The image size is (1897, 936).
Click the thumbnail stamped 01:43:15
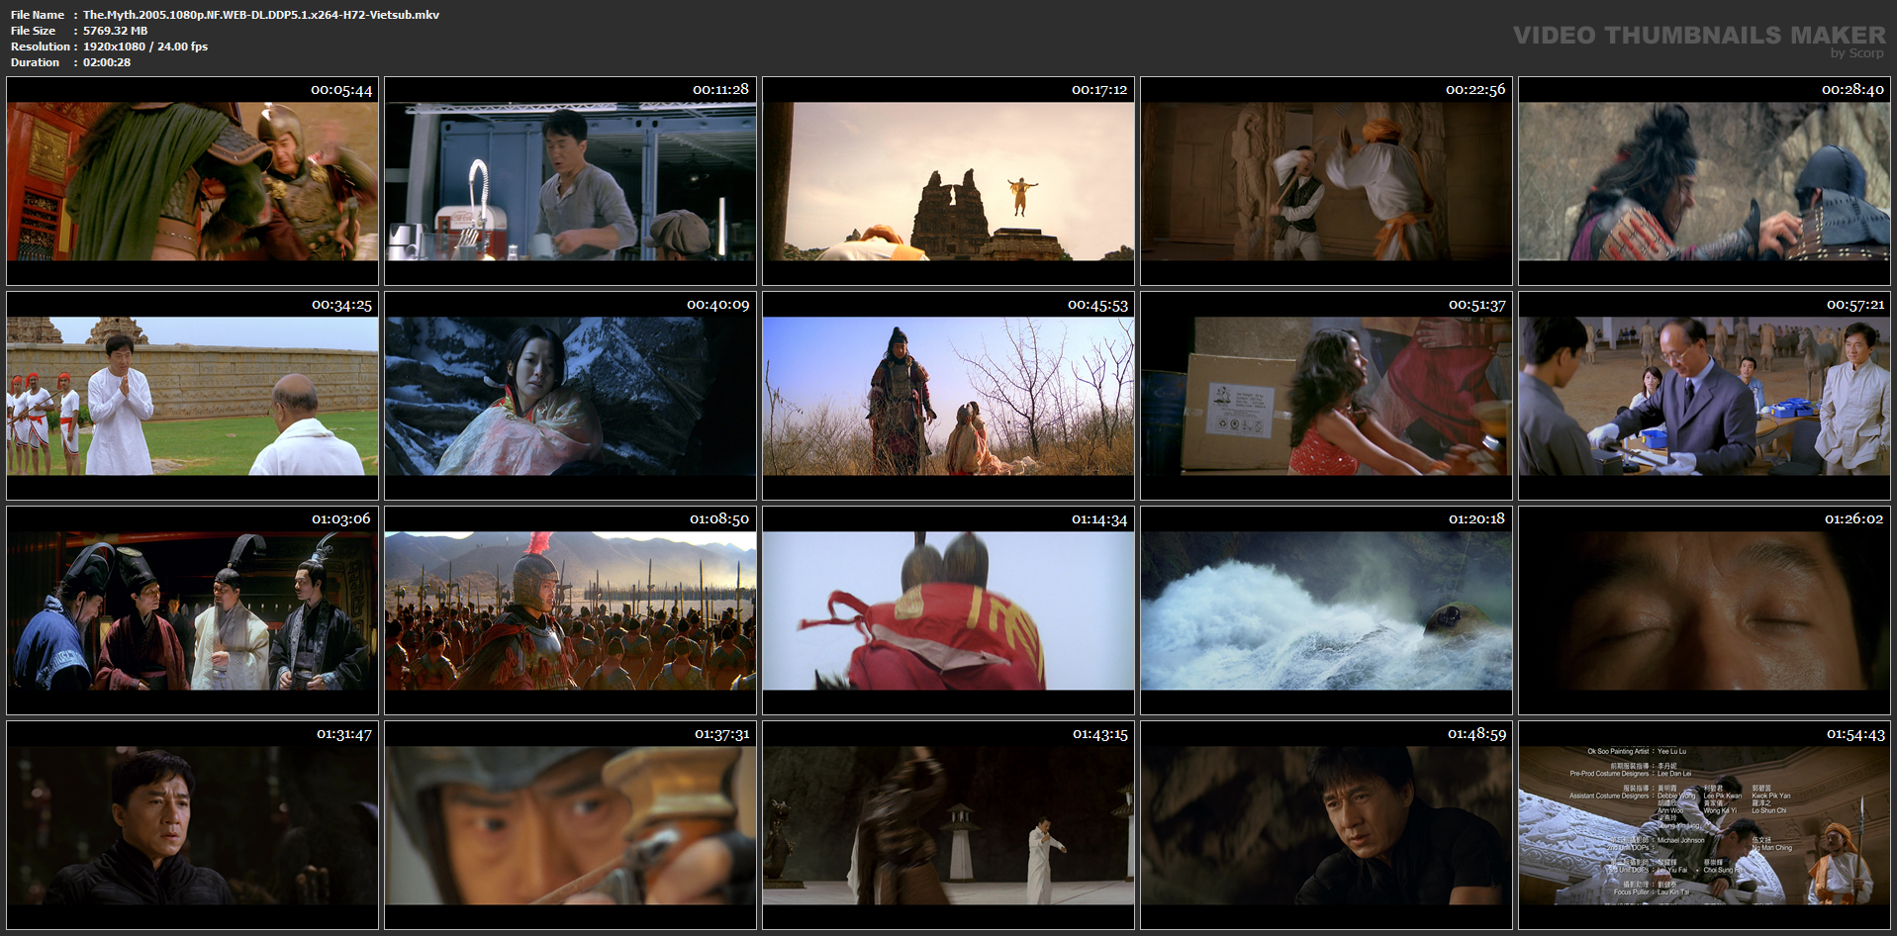point(949,825)
